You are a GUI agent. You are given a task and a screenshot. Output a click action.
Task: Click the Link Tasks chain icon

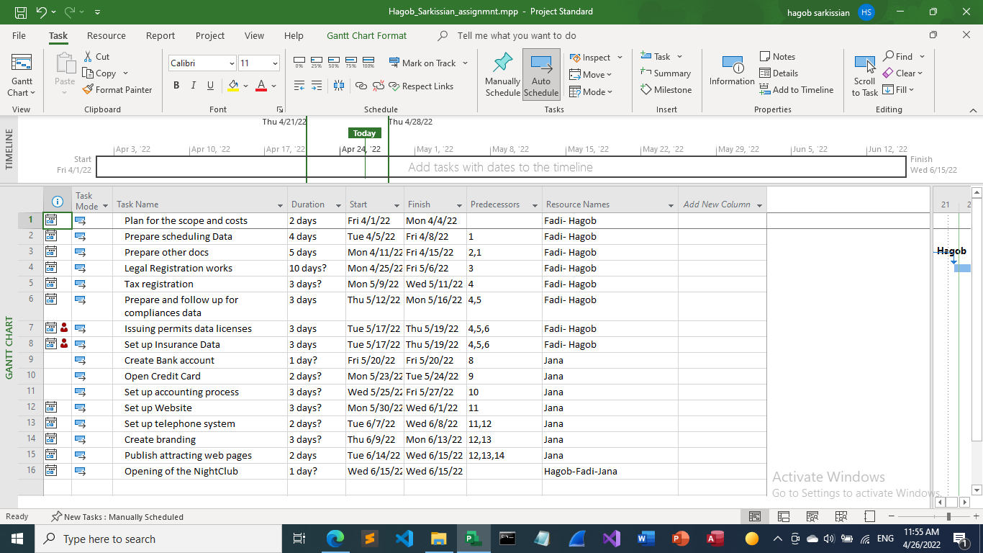point(361,86)
